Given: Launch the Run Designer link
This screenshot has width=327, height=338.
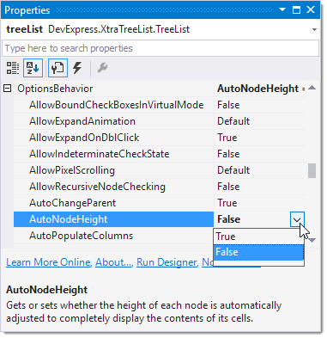Looking at the screenshot, I should [167, 262].
